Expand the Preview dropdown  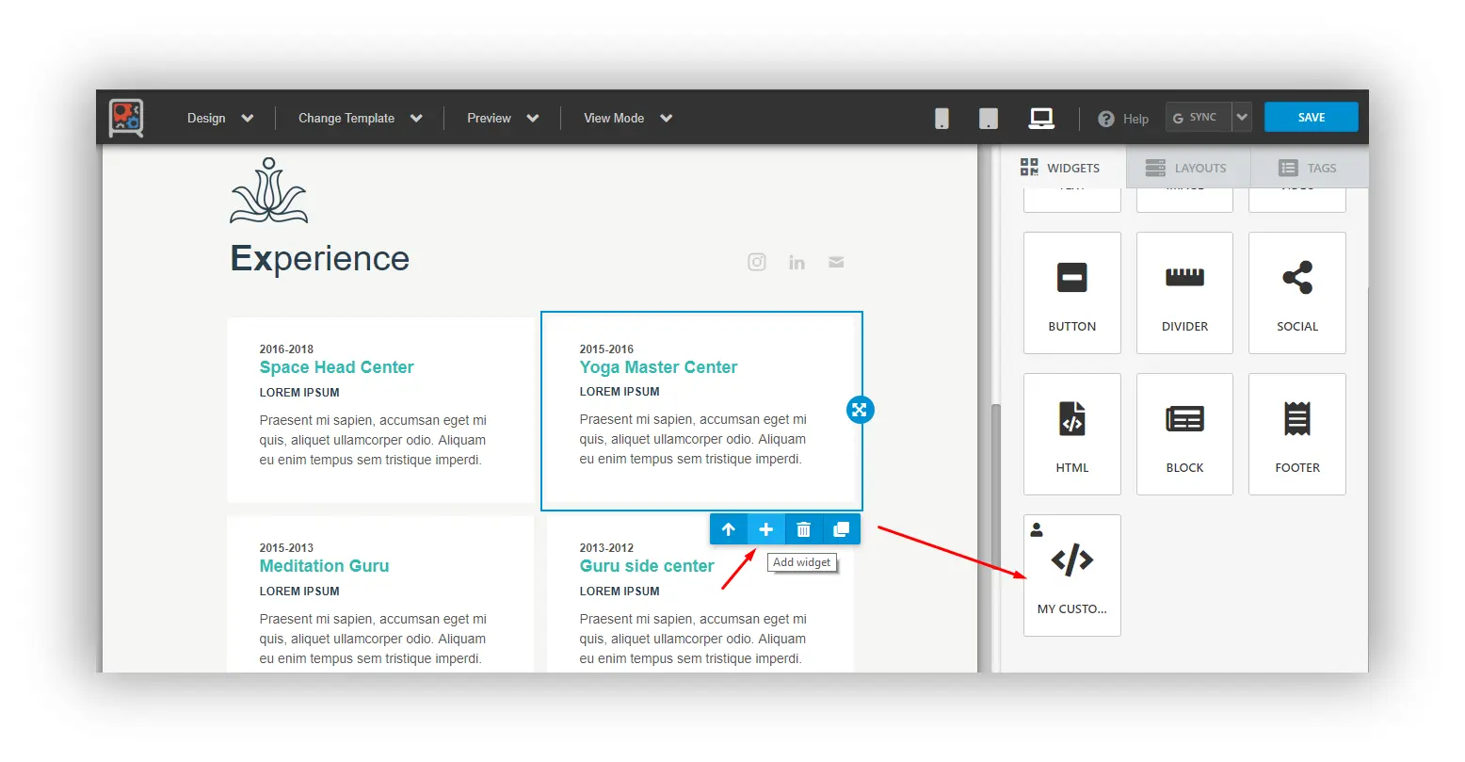(x=503, y=119)
